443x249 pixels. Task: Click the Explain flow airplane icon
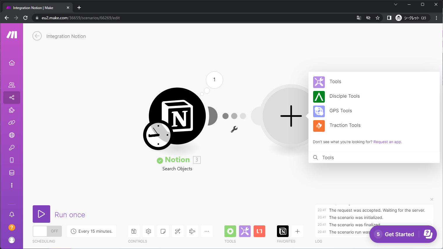pyautogui.click(x=192, y=231)
